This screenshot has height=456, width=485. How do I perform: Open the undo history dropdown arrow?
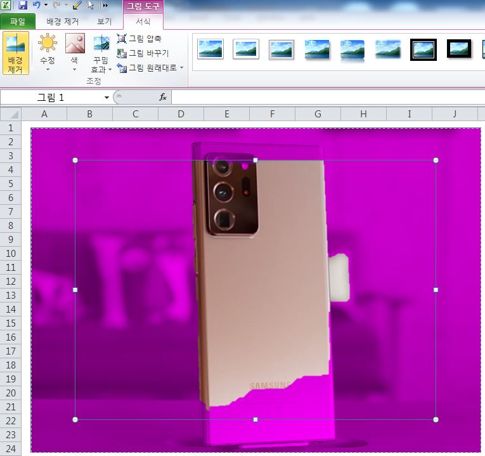[46, 5]
